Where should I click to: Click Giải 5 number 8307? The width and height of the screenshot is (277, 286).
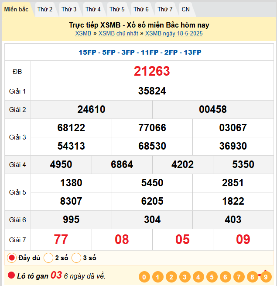71,201
